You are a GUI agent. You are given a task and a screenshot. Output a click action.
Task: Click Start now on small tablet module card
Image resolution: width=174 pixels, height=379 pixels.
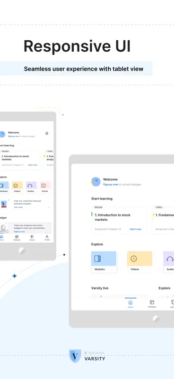pos(33,165)
